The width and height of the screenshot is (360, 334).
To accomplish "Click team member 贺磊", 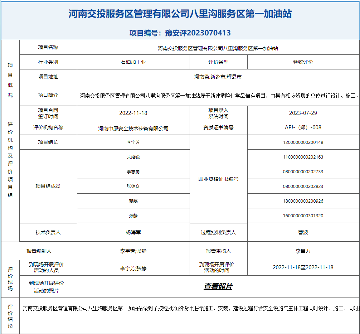I will (133, 201).
